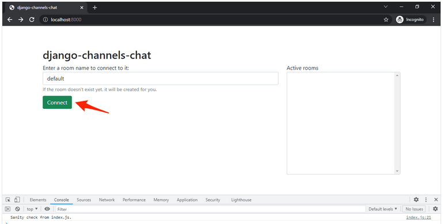Viewport: 444px width, 224px height.
Task: Go forward with the browser forward arrow
Action: coord(21,20)
